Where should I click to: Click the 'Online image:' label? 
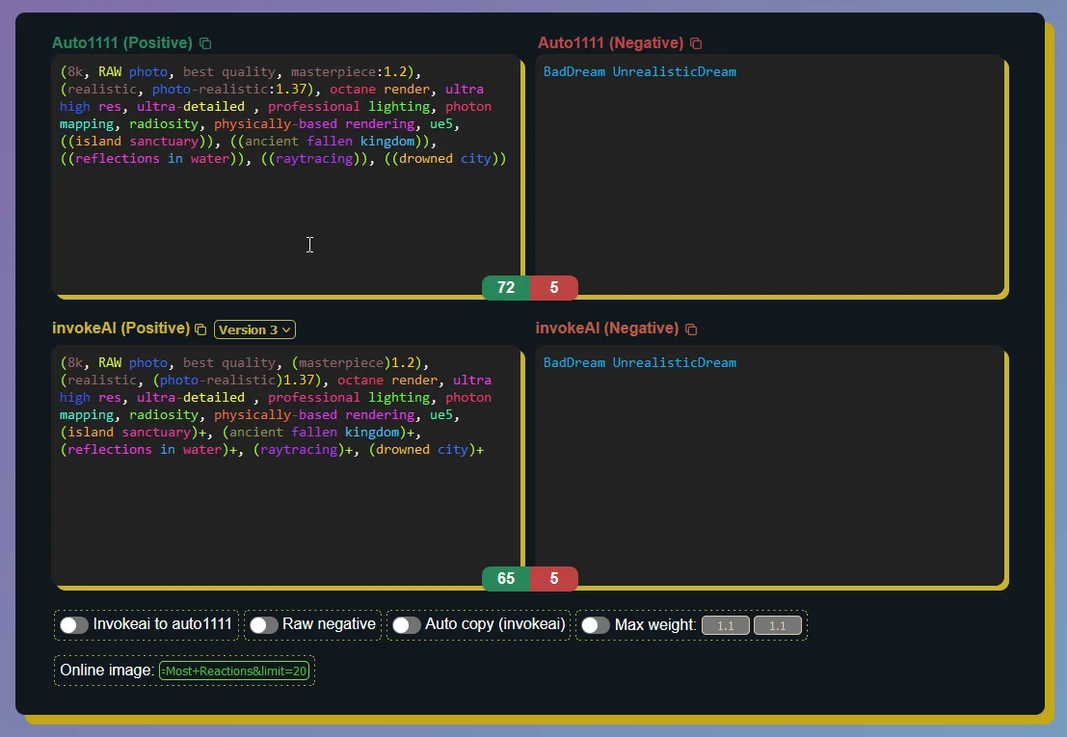click(107, 671)
